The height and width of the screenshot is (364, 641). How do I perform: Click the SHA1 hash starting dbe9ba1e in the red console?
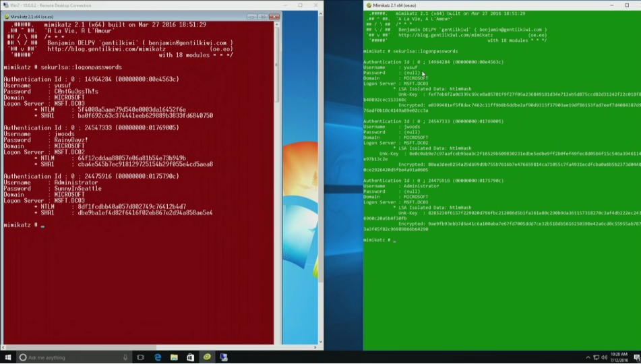point(145,213)
